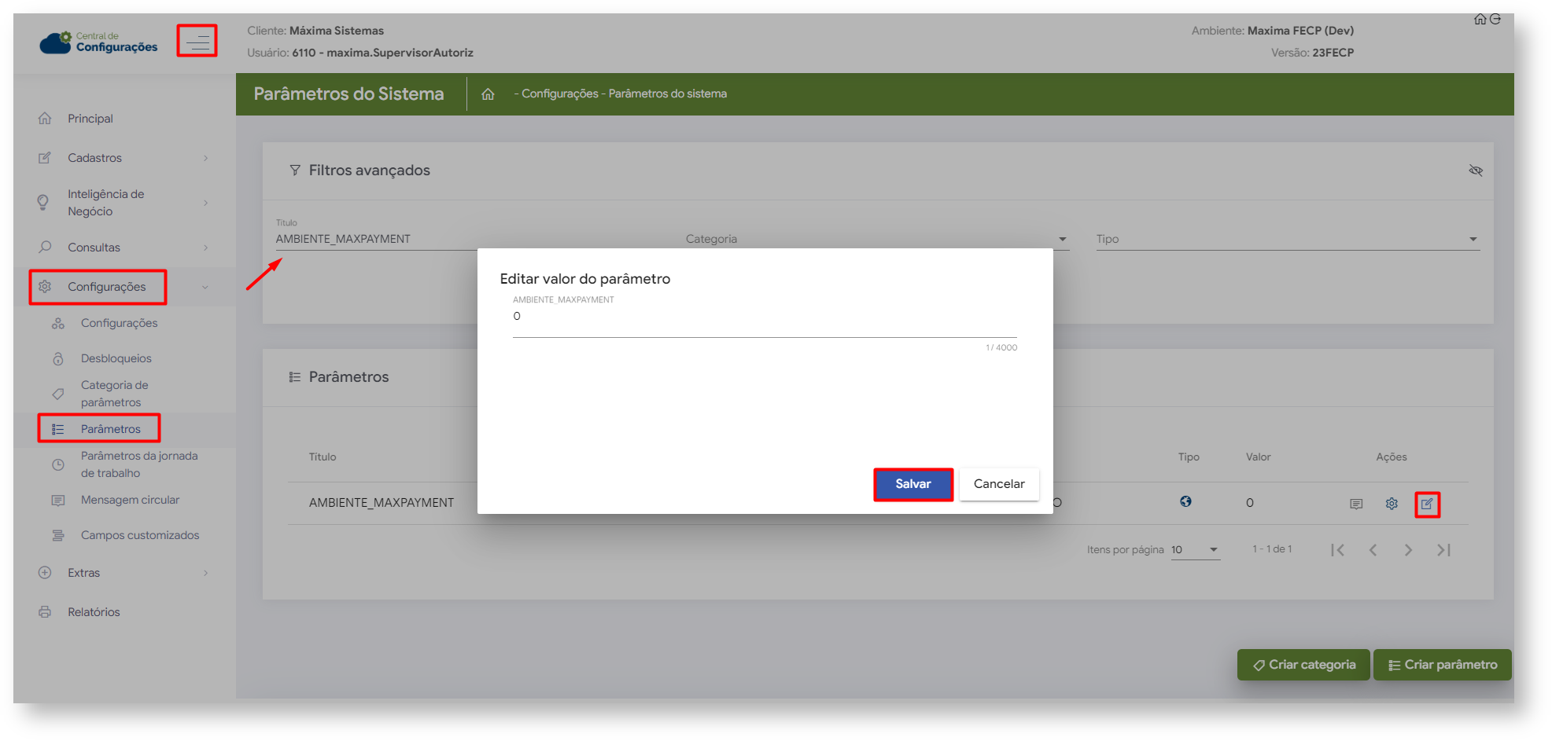The height and width of the screenshot is (741, 1552).
Task: Click the printer icon beside Relatórios
Action: tap(45, 612)
